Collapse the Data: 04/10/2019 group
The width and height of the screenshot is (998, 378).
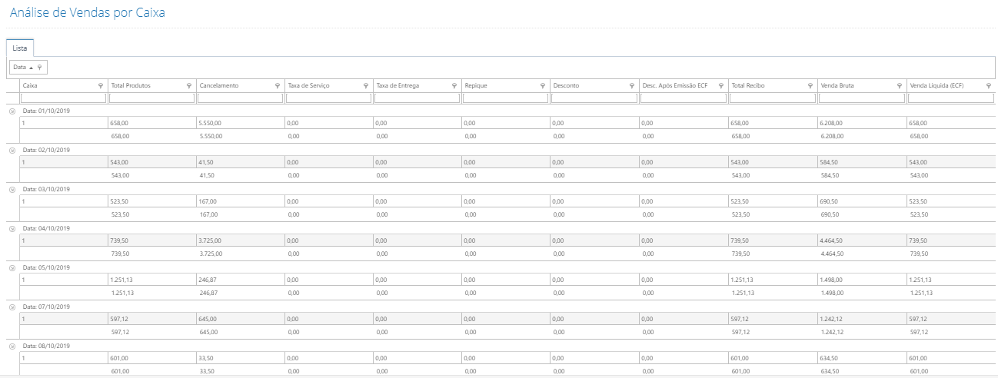(x=12, y=228)
